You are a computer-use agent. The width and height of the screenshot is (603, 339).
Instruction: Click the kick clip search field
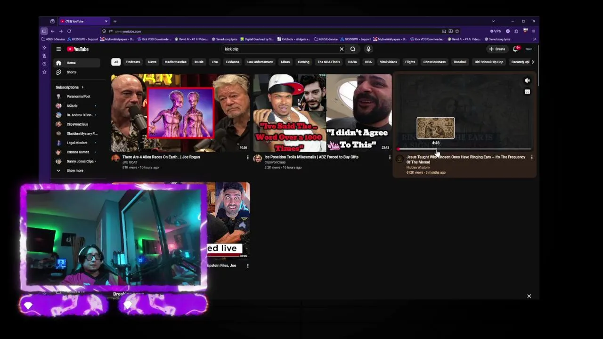coord(280,49)
